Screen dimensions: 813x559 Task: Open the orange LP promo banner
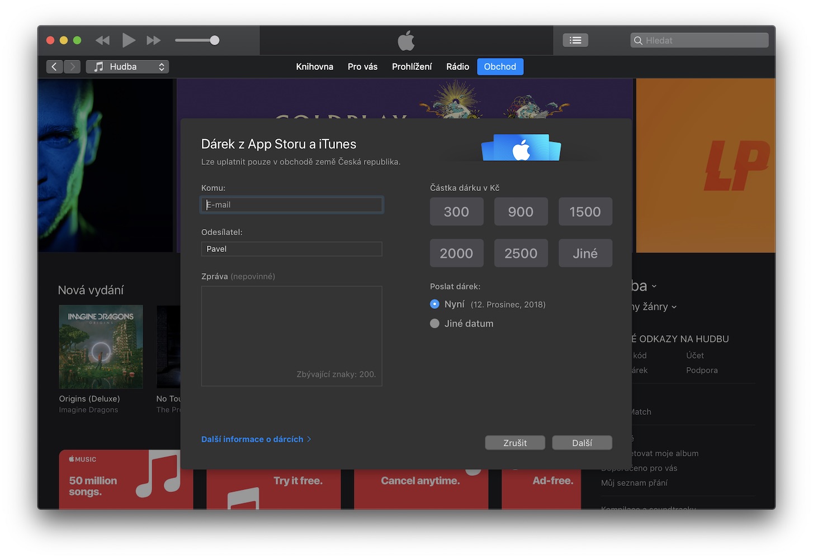[x=706, y=165]
